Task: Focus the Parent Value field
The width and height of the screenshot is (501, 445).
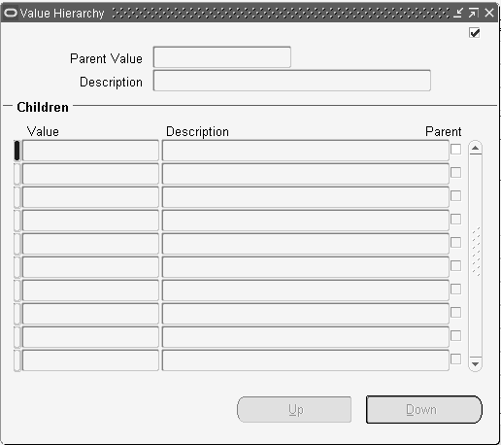Action: (x=222, y=57)
